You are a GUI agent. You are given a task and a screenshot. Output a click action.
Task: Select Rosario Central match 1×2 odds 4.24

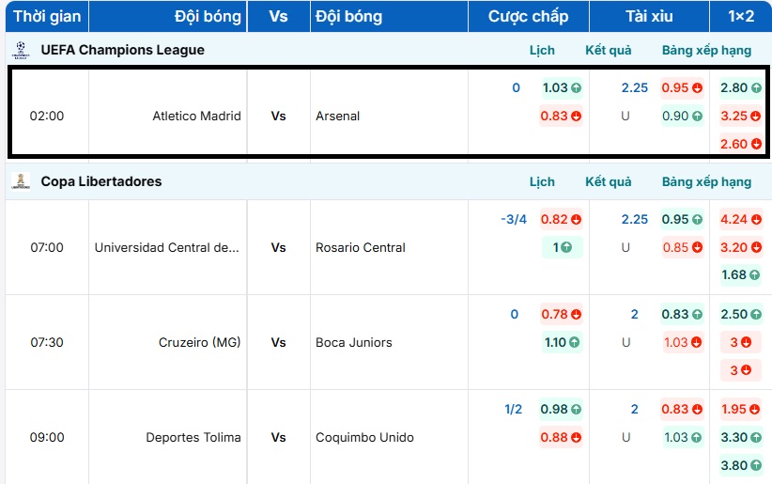(741, 219)
